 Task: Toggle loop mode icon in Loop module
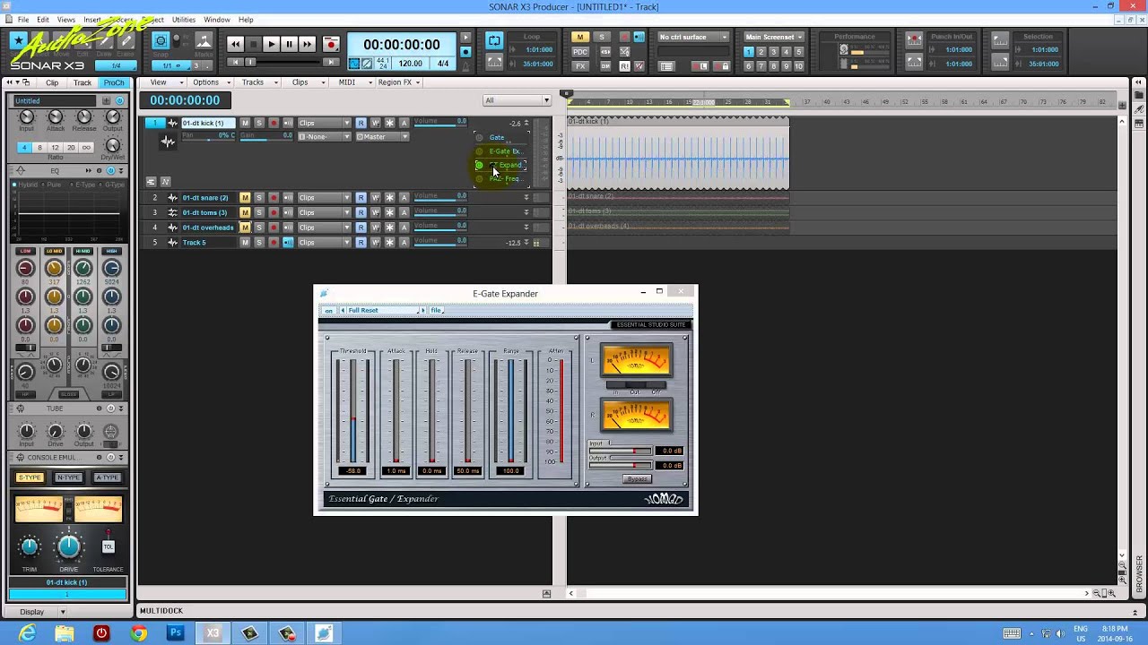pos(494,41)
